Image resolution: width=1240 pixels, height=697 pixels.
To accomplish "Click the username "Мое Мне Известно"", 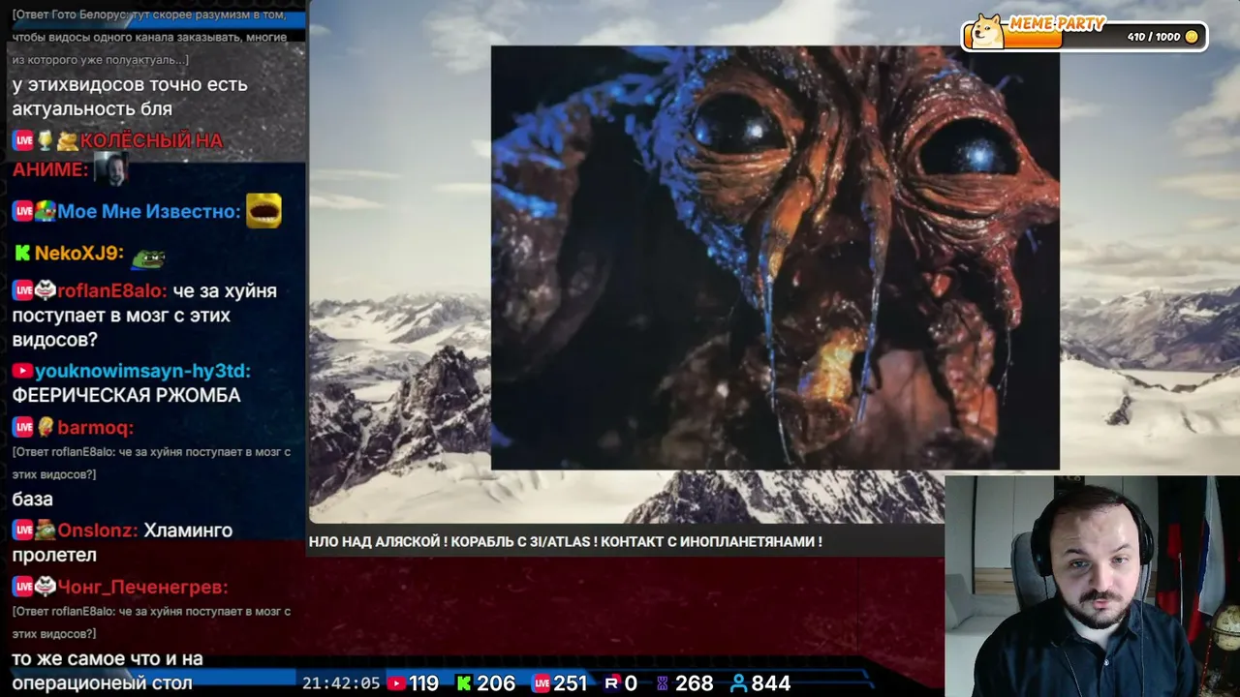I will pos(148,211).
